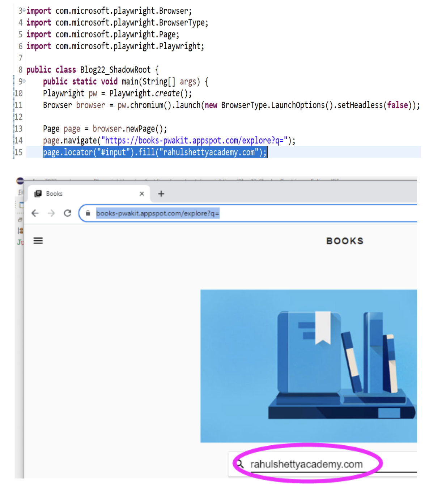Click the magnifying glass icon in the search box
The width and height of the screenshot is (429, 487).
[241, 464]
